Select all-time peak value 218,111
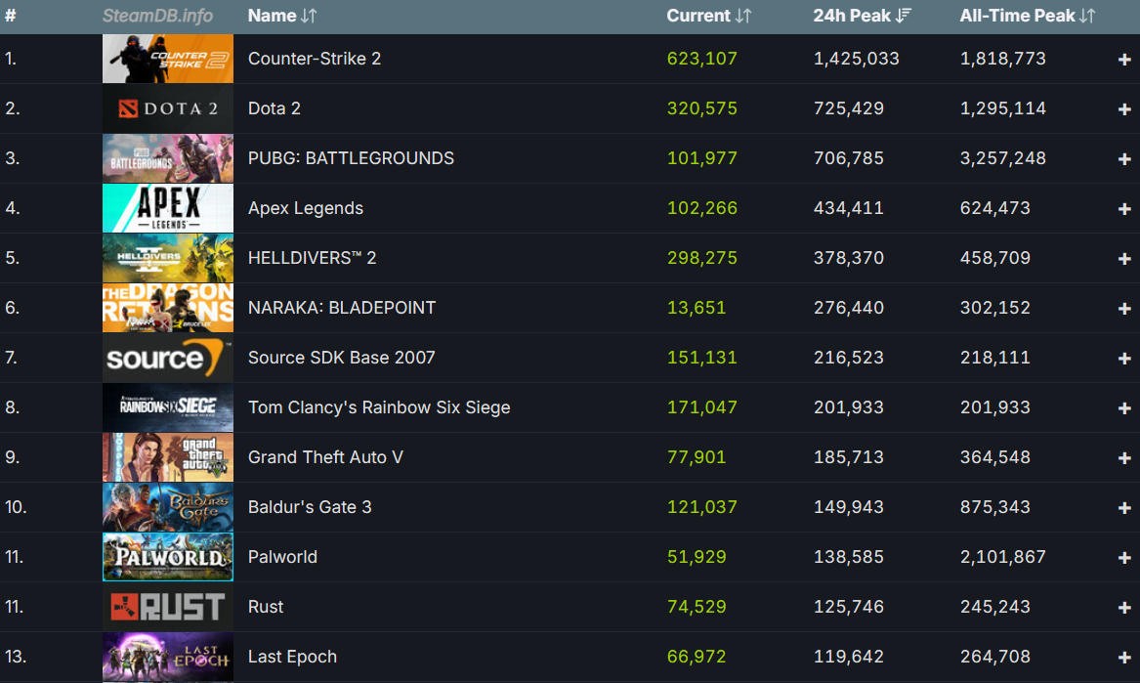The width and height of the screenshot is (1140, 683). (995, 358)
